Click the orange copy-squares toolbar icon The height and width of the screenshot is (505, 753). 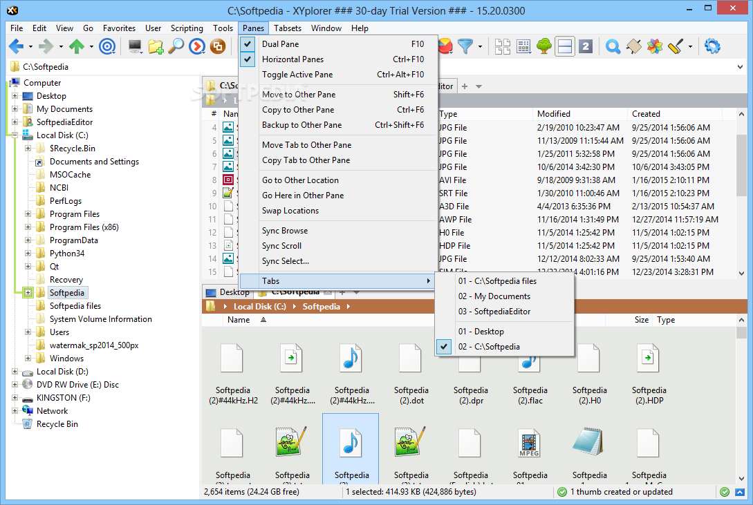tap(218, 46)
